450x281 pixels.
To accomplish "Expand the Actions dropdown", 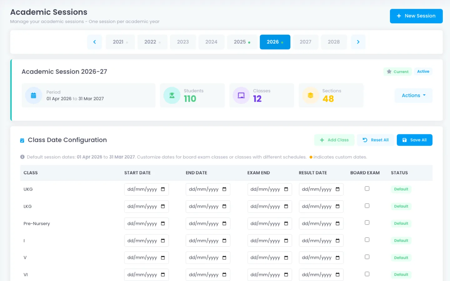I will pos(413,96).
